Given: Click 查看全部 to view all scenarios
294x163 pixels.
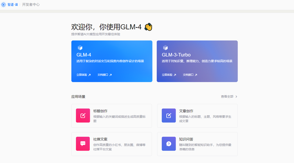Looking at the screenshot, I should click(227, 96).
